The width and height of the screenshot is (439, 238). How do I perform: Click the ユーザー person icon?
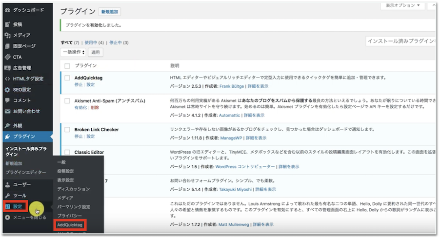[x=7, y=185]
